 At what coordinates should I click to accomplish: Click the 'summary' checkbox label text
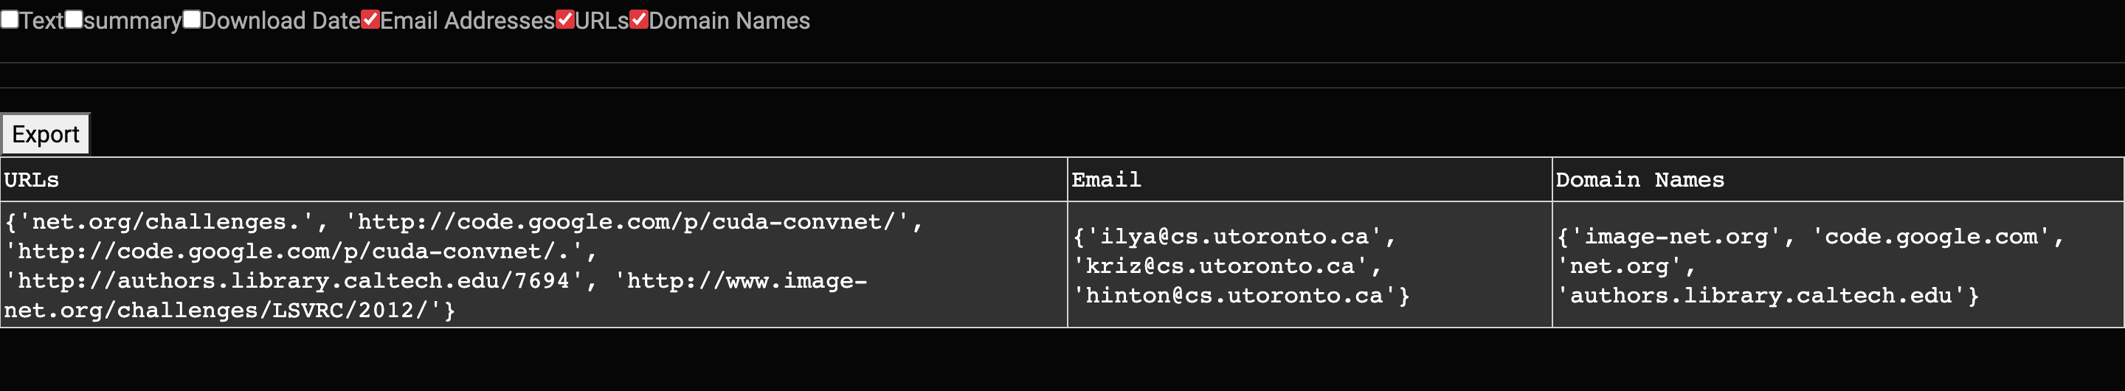click(132, 21)
